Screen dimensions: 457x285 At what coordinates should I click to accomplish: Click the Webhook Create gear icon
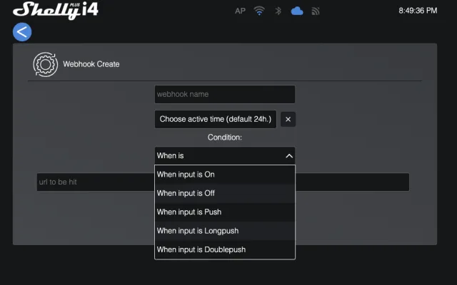(45, 64)
